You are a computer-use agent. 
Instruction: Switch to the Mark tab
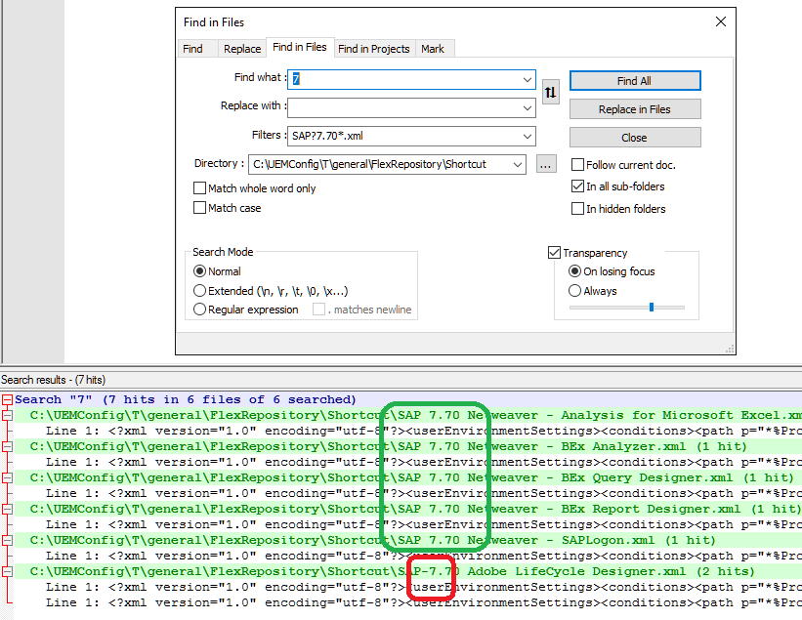click(434, 47)
